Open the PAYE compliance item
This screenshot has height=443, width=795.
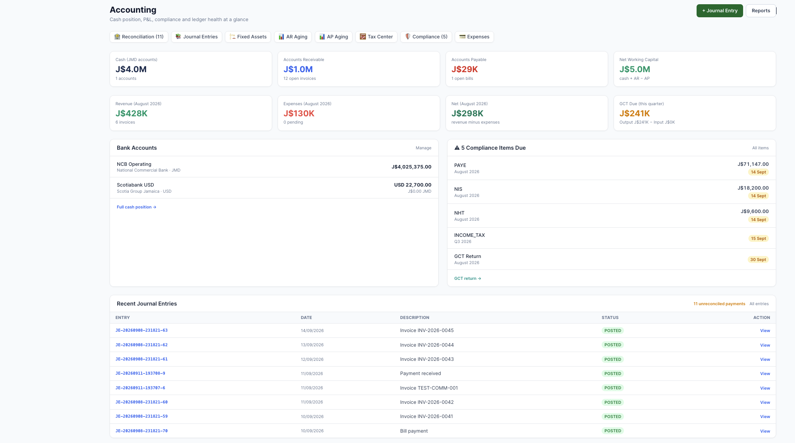[611, 168]
